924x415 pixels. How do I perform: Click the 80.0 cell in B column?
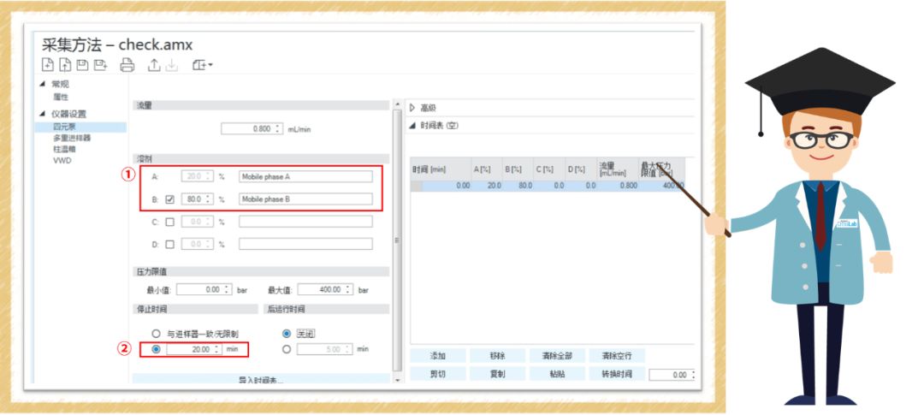pyautogui.click(x=518, y=186)
